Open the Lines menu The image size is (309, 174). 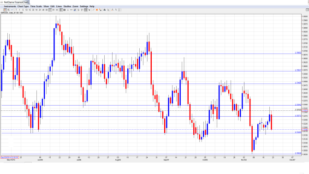tap(59, 6)
